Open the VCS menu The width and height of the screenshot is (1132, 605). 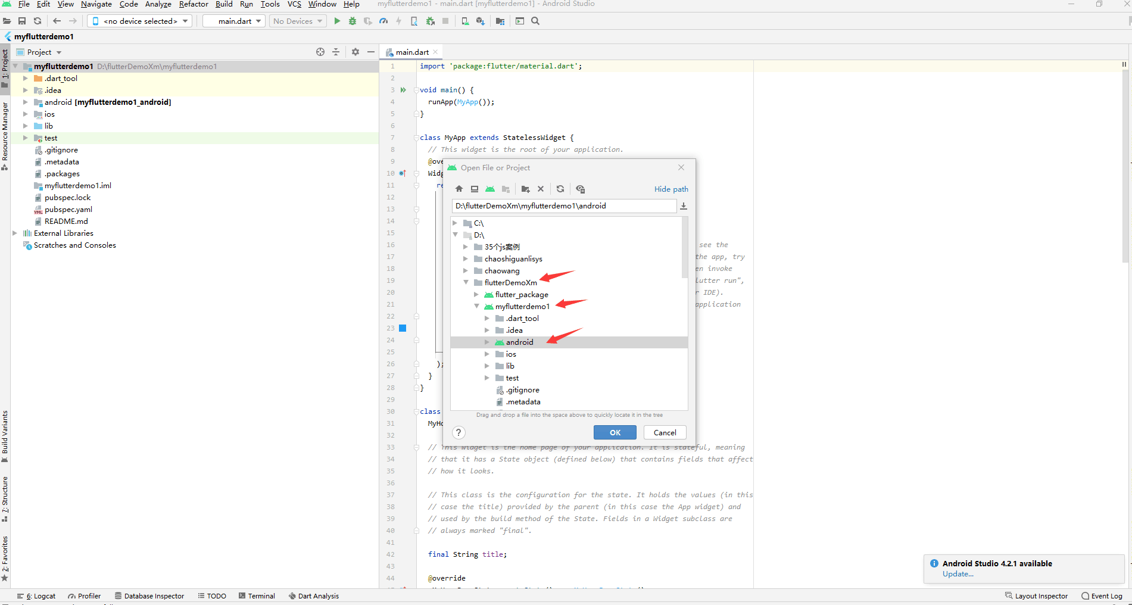294,4
